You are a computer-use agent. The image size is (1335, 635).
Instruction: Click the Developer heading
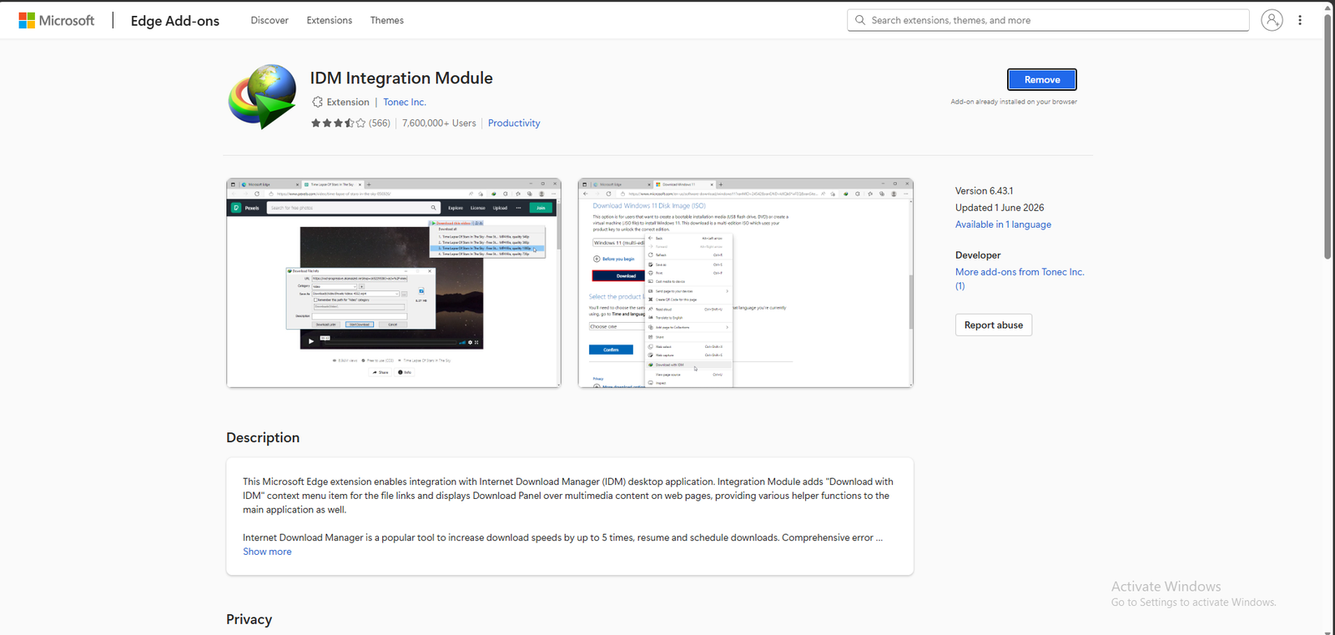pos(978,255)
